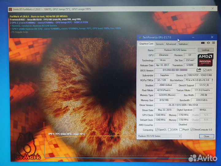The width and height of the screenshot is (221, 166).
Task: Click the Subvendor field Sapphire
Action: point(165,75)
